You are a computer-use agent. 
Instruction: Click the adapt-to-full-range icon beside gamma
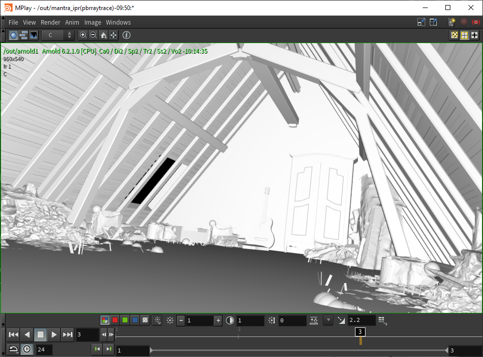coord(314,320)
